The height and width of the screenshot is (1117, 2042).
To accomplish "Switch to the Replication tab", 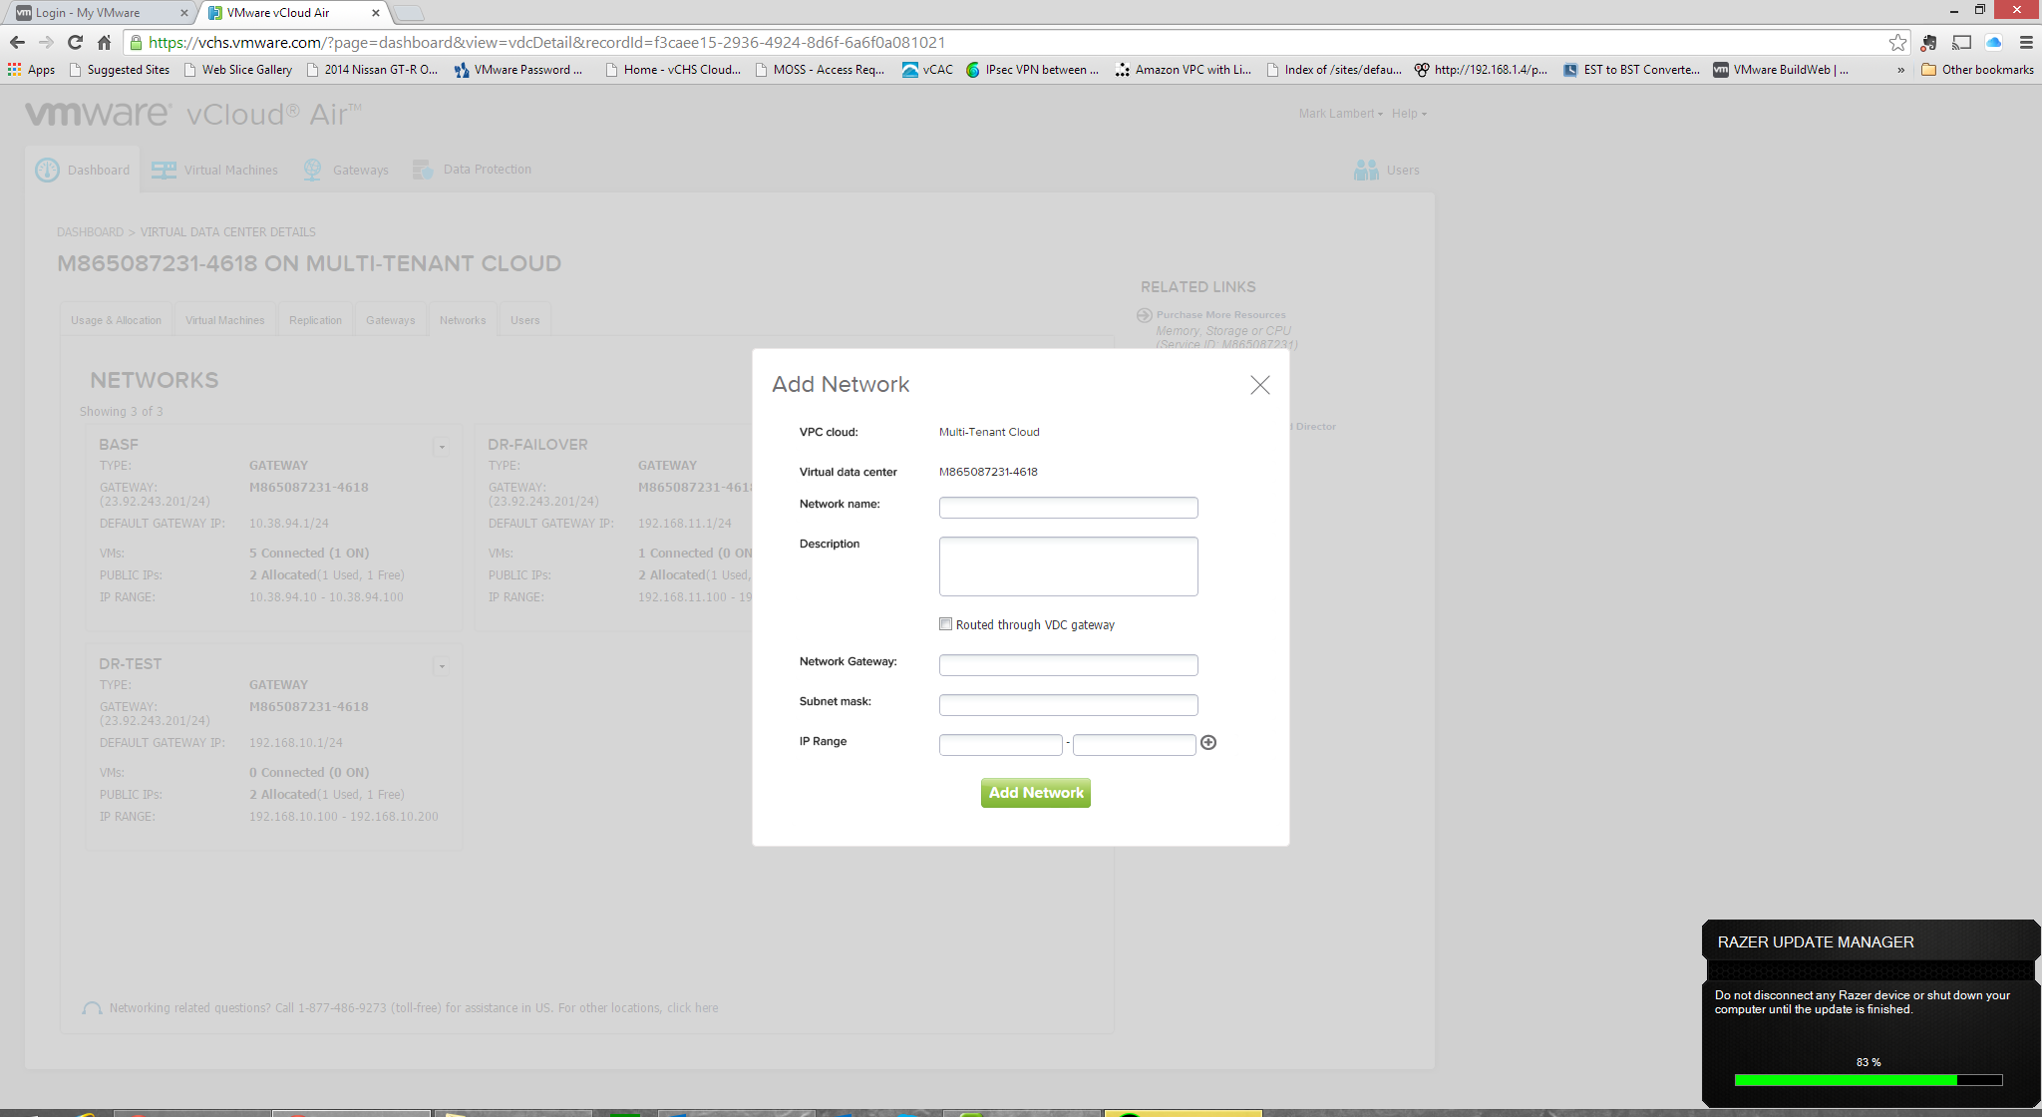I will tap(315, 320).
